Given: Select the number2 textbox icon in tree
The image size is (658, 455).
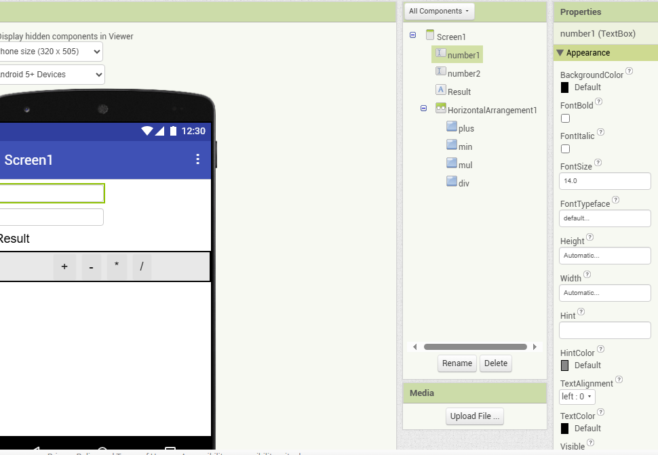Looking at the screenshot, I should point(440,72).
